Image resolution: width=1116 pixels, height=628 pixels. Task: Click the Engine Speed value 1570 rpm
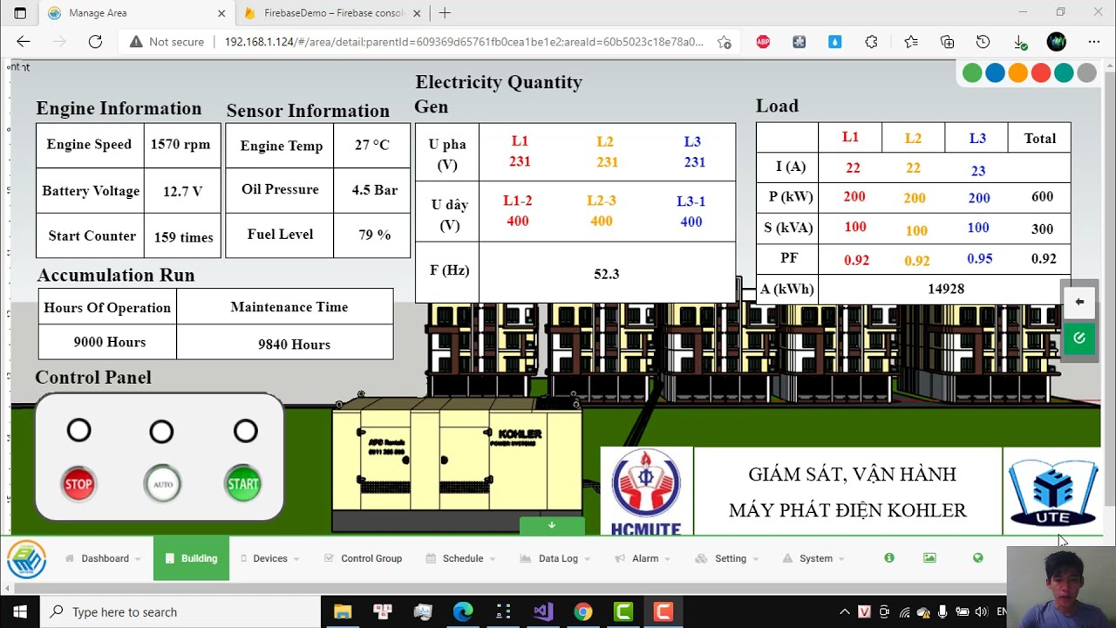pyautogui.click(x=180, y=145)
